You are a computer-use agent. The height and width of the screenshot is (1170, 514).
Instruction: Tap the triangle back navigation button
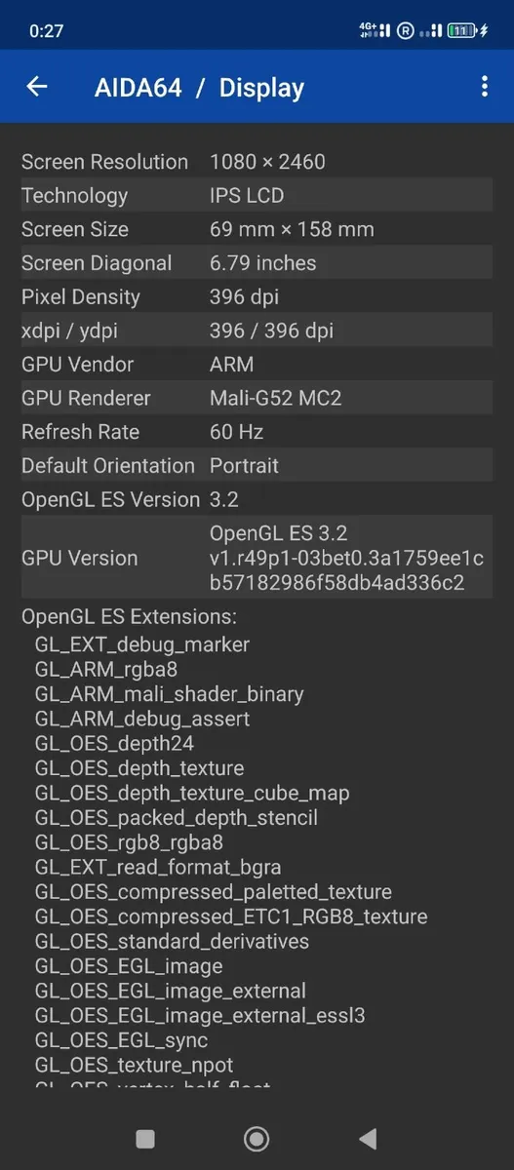coord(368,1138)
